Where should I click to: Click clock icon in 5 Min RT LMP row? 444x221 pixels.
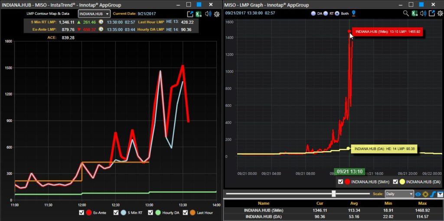click(x=101, y=22)
